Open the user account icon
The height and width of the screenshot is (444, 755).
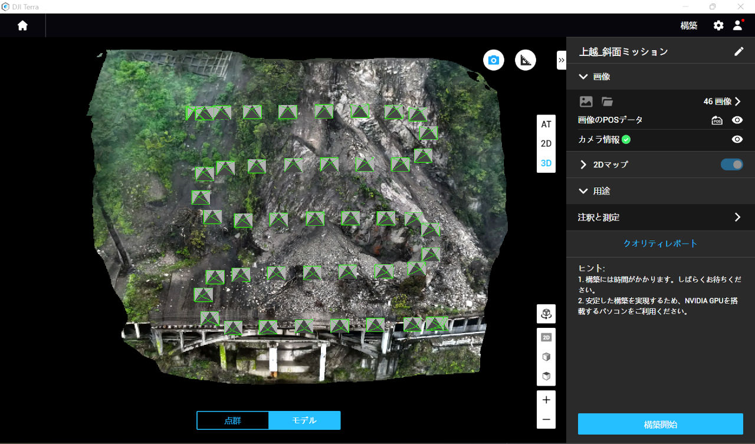737,25
